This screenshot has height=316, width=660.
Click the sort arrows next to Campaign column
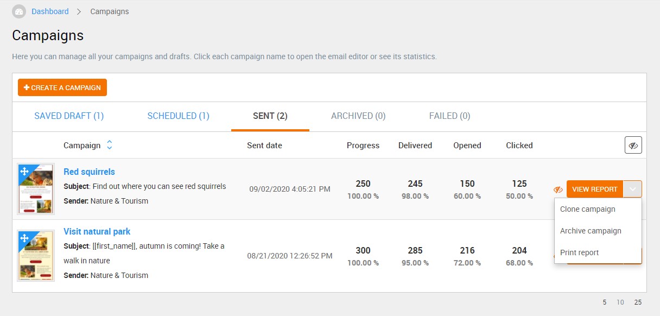pos(109,145)
